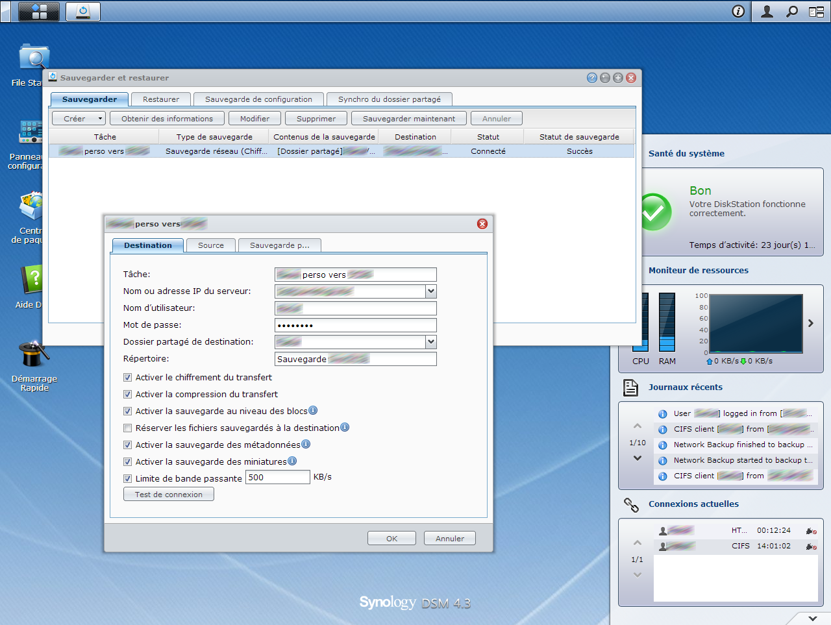
Task: Enable Réserver les fichiers sauvegardés checkbox
Action: tap(128, 428)
